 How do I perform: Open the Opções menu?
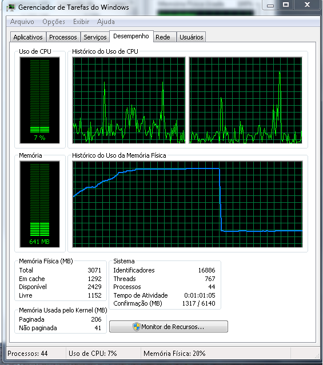[x=54, y=22]
